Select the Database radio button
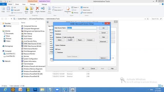 tap(56, 52)
